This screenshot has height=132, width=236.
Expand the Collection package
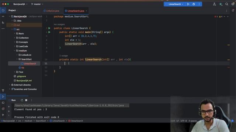15,38
